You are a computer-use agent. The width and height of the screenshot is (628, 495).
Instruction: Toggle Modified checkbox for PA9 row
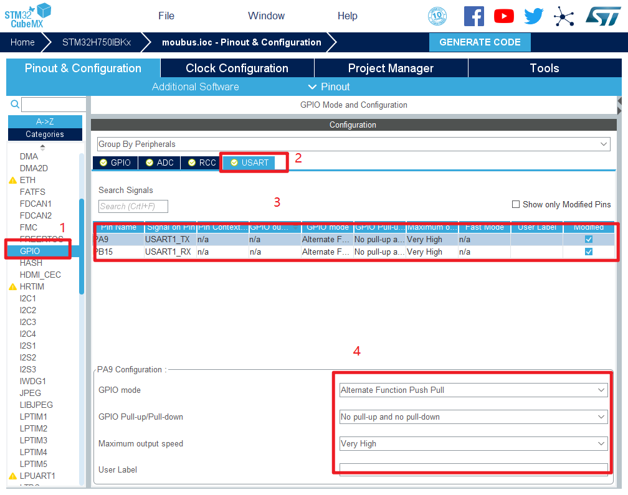pos(589,239)
